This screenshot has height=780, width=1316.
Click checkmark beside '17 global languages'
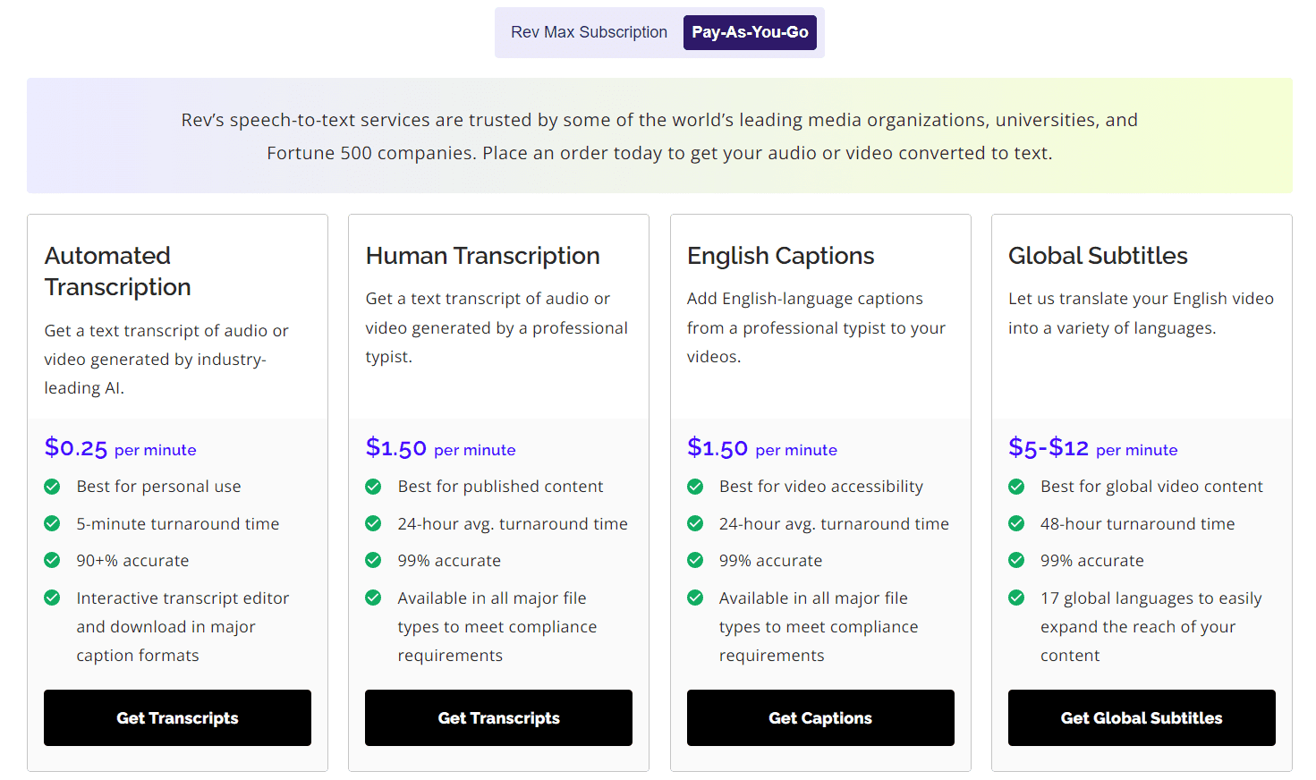[1016, 598]
